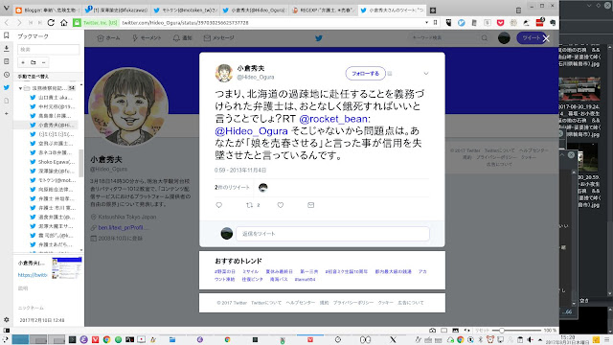Switch to the Blogger tab
This screenshot has width=613, height=345.
click(x=47, y=11)
